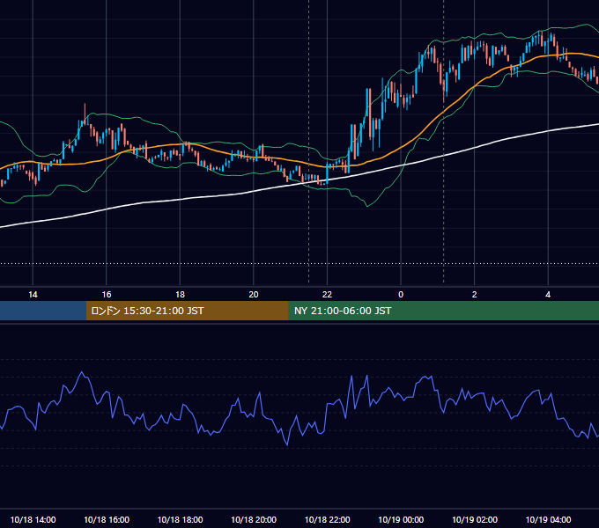Click the 4 hour axis label
This screenshot has width=599, height=528.
click(x=548, y=295)
